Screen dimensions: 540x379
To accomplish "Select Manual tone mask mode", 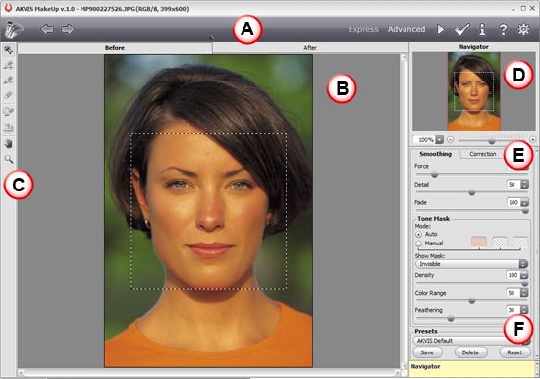I will coord(418,244).
